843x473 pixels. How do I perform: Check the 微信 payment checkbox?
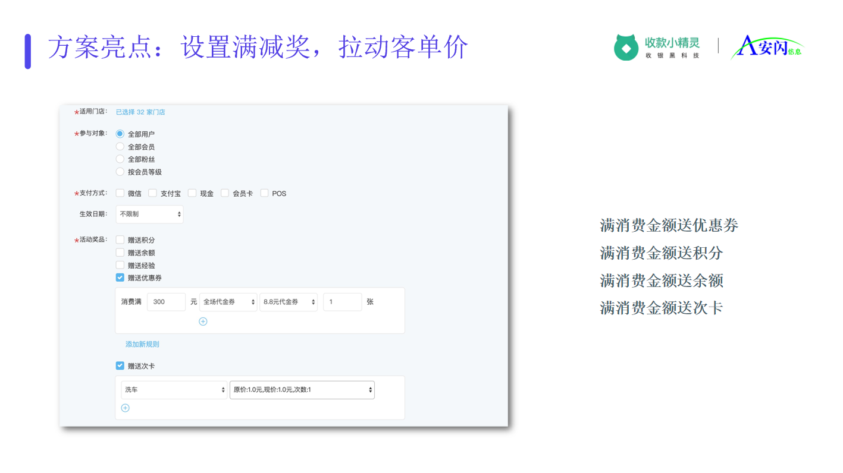(x=120, y=193)
